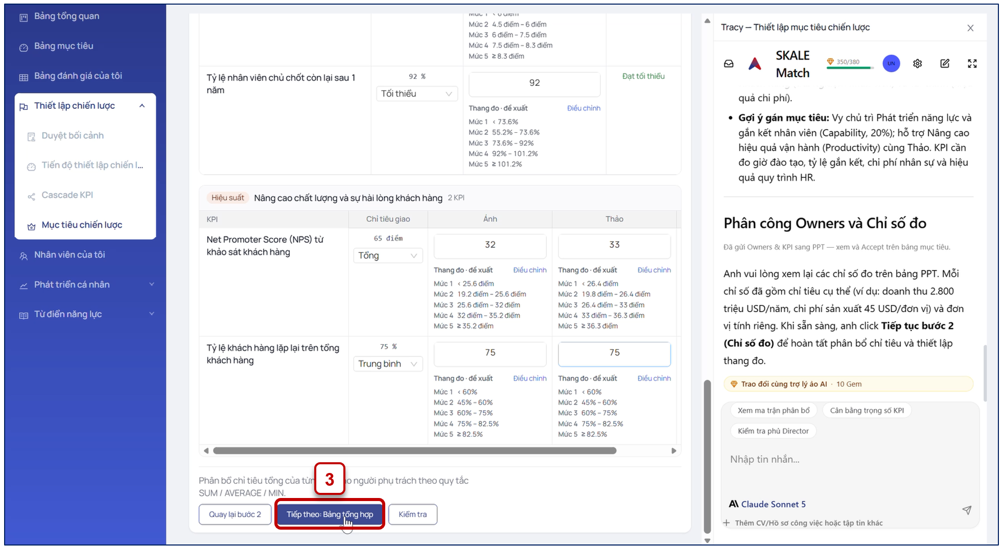This screenshot has height=546, width=1003.
Task: Click Ánh's repeat customer field 75
Action: click(490, 353)
